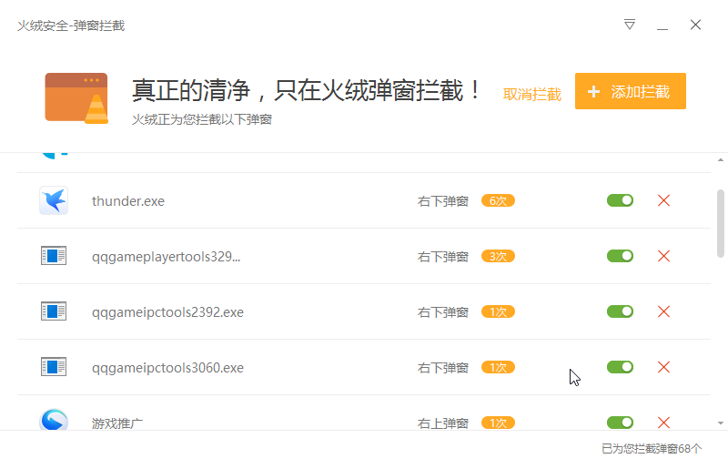Click the 游戏推广 blue globe icon
This screenshot has width=728, height=469.
point(54,421)
